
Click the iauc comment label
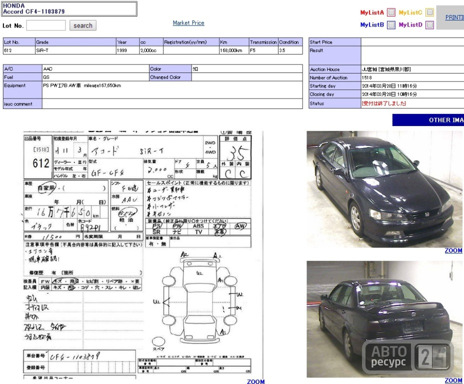[x=22, y=104]
